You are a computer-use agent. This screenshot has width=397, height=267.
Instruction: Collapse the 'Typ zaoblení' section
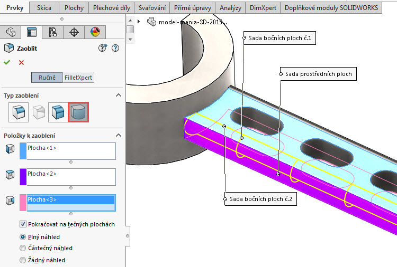119,96
